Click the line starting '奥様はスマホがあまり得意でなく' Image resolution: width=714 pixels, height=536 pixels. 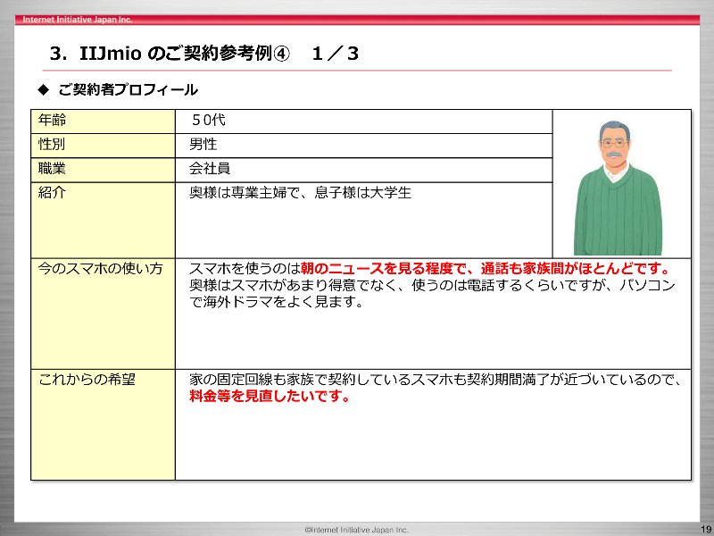click(x=432, y=285)
